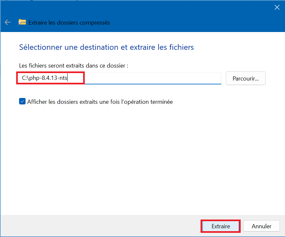This screenshot has width=285, height=237.
Task: Click 'php' in the destination path text
Action: pyautogui.click(x=33, y=78)
